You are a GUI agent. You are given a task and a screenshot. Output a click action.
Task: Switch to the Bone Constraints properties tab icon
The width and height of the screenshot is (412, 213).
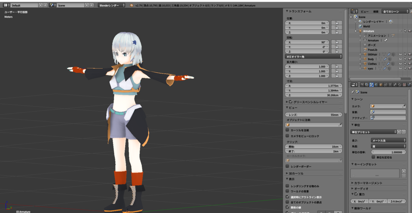coord(399,84)
